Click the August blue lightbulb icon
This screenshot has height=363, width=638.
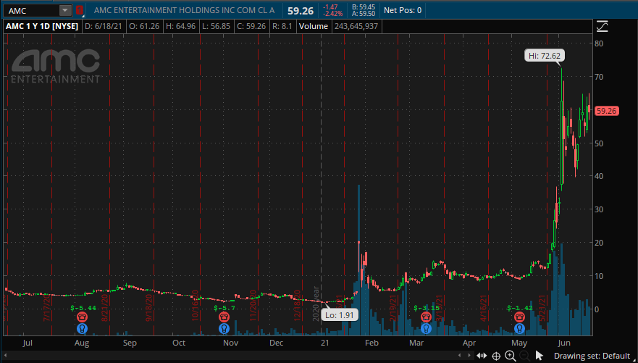tap(82, 328)
